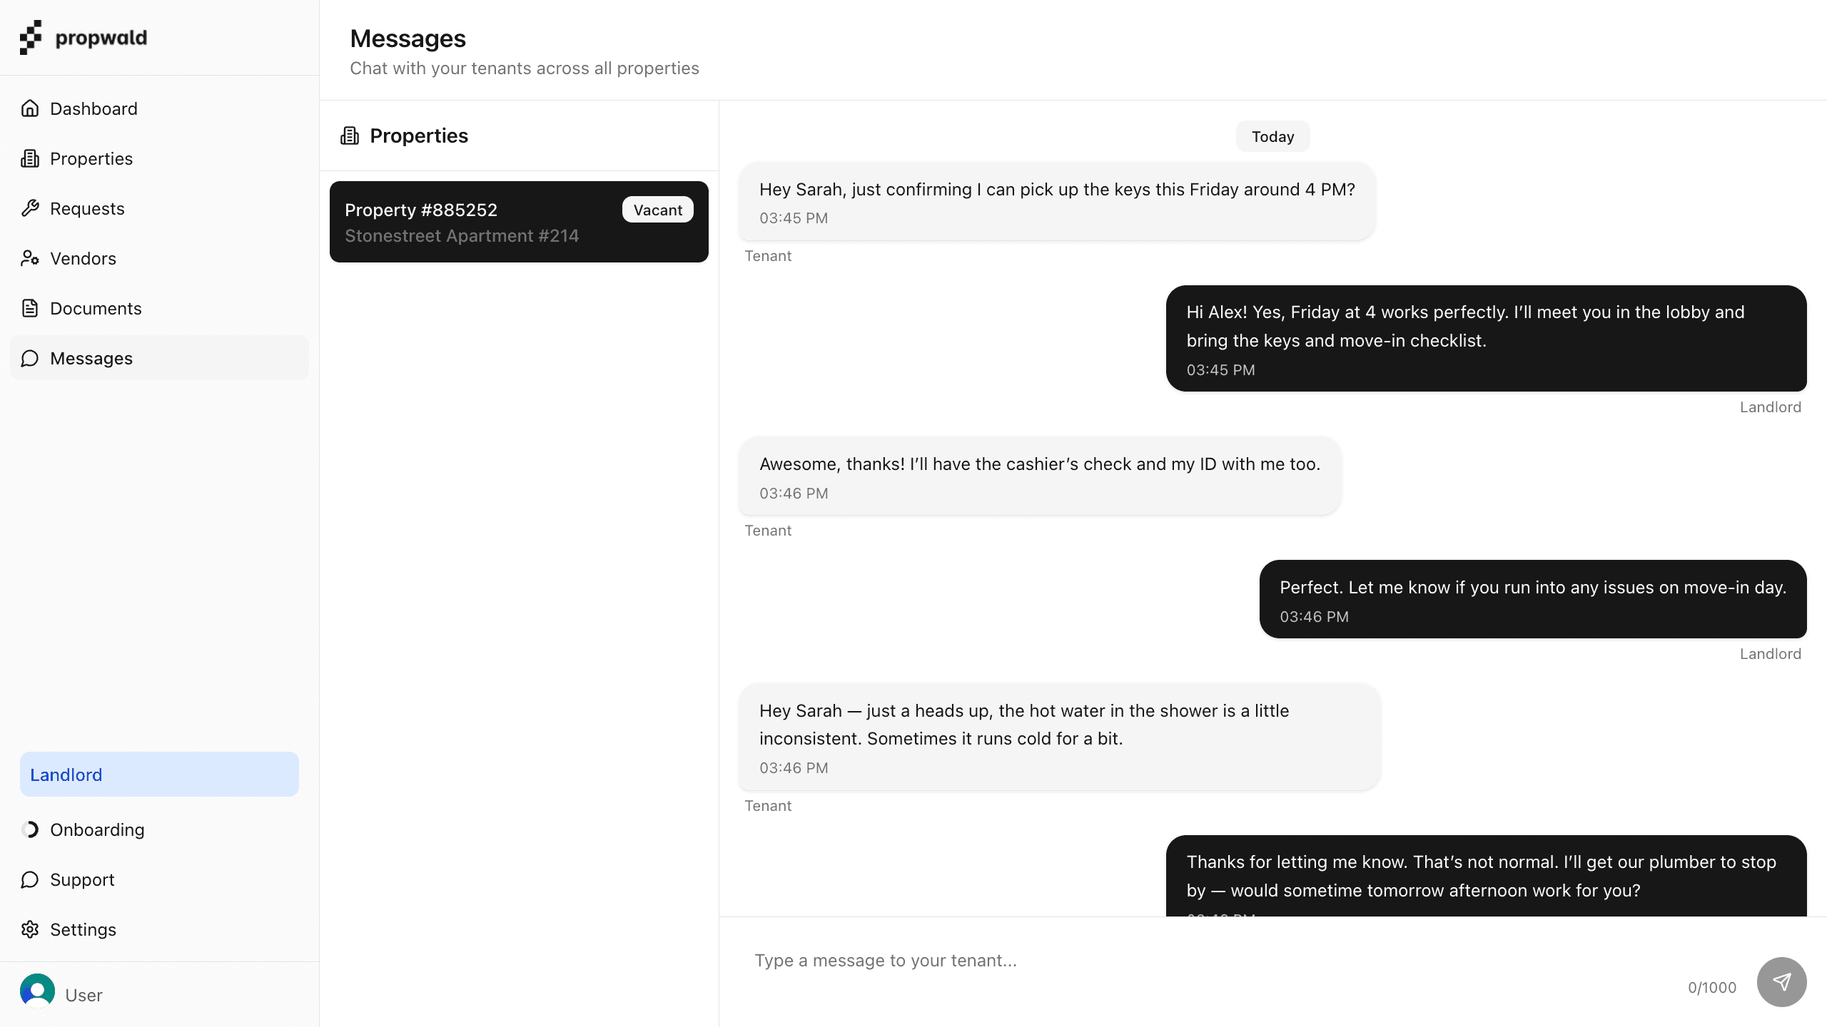Click the propwald logo
The image size is (1827, 1027).
point(83,37)
